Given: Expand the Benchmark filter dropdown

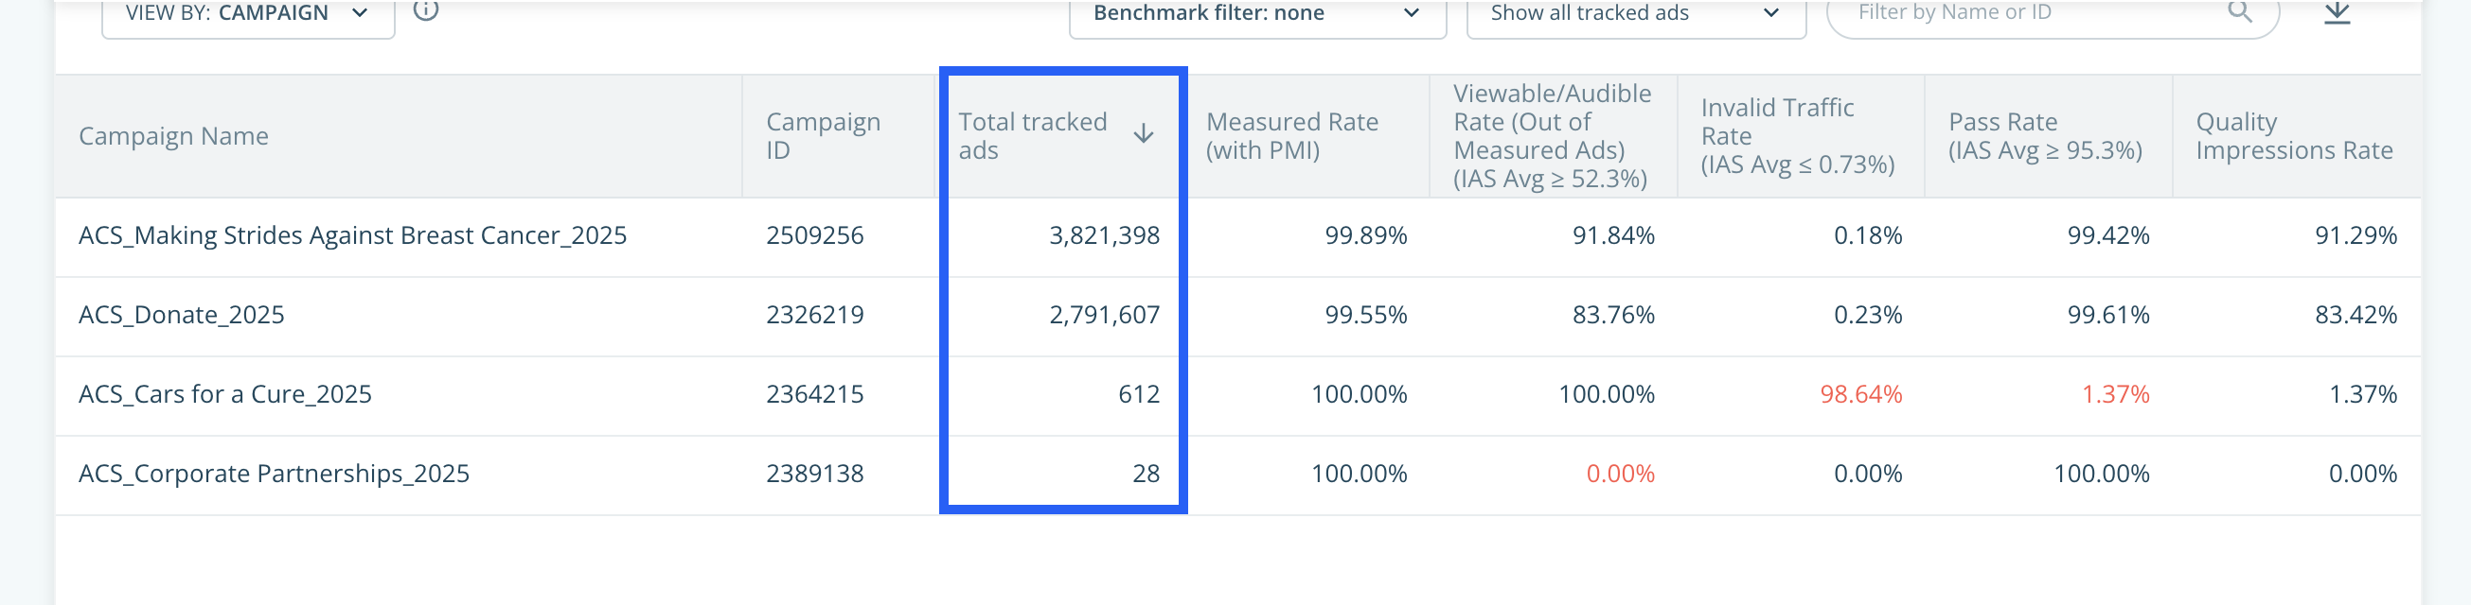Looking at the screenshot, I should (x=1256, y=13).
